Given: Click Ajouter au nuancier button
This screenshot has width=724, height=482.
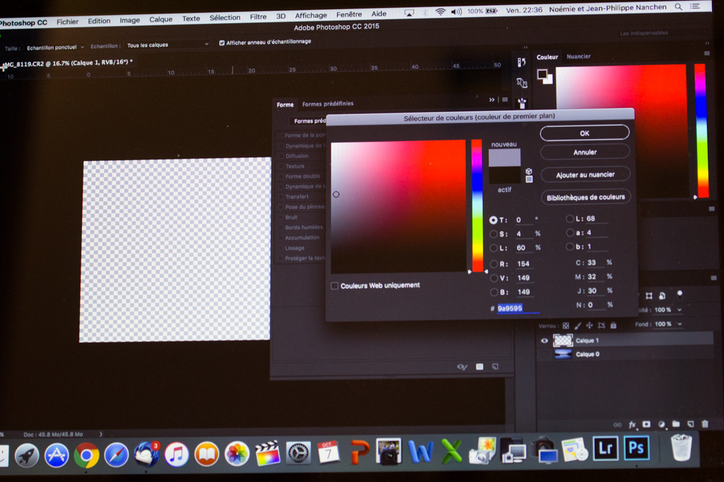Looking at the screenshot, I should (x=585, y=174).
